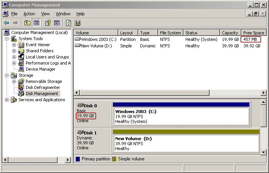Viewport: 269px width, 173px height.
Task: Click the drive icon for Windows 2003 (C:)
Action: [x=78, y=39]
